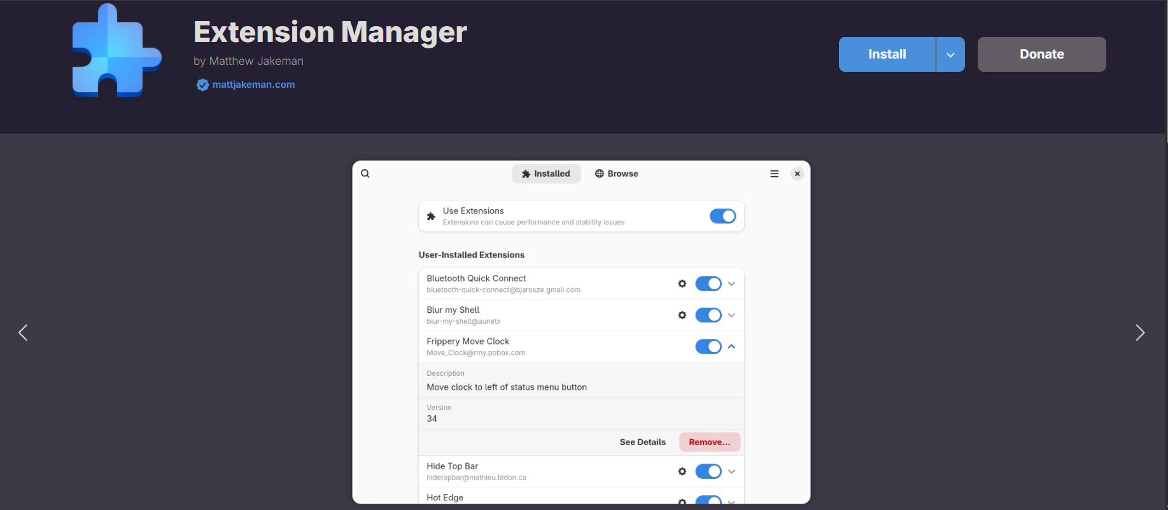The image size is (1168, 510).
Task: Turn off Frippery Move Clock toggle
Action: (708, 347)
